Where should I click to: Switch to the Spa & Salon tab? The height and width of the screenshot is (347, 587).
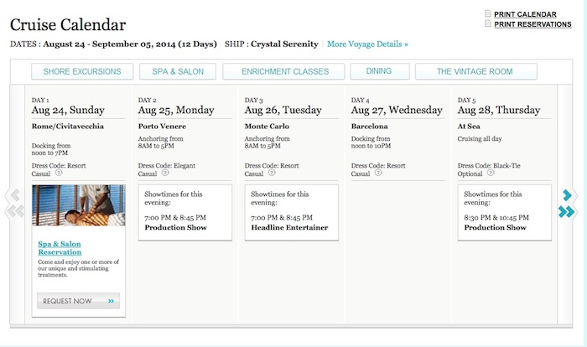(178, 71)
